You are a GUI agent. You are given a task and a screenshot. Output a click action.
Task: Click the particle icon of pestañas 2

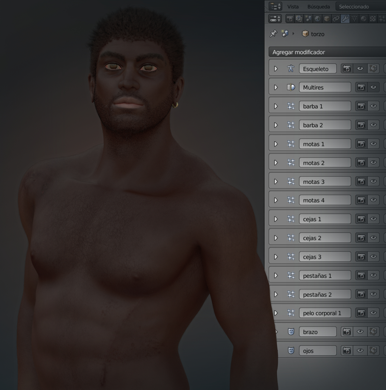pos(291,294)
